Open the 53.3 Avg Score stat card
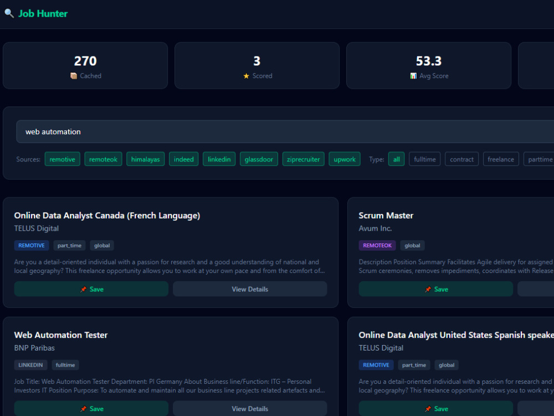 tap(429, 65)
